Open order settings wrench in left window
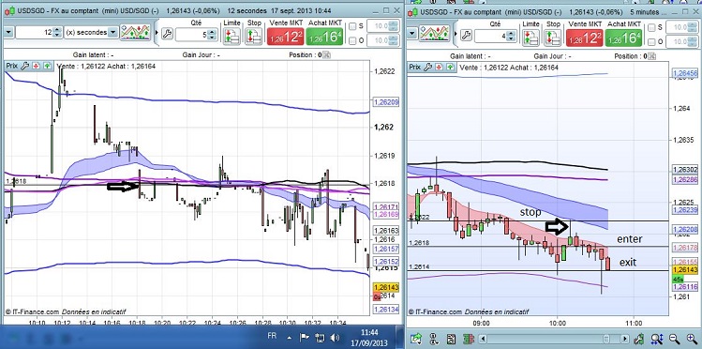 [x=167, y=34]
